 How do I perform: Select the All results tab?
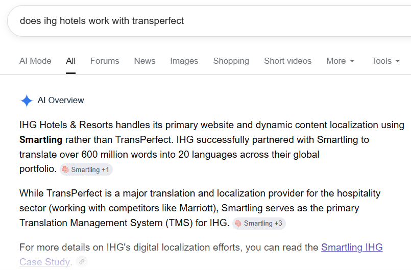coord(70,61)
